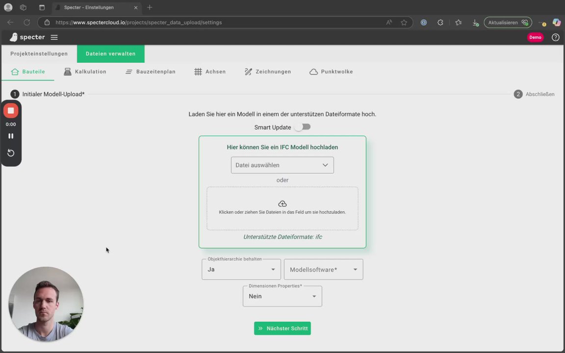
Task: Toggle read aloud icon in address bar
Action: [x=389, y=23]
